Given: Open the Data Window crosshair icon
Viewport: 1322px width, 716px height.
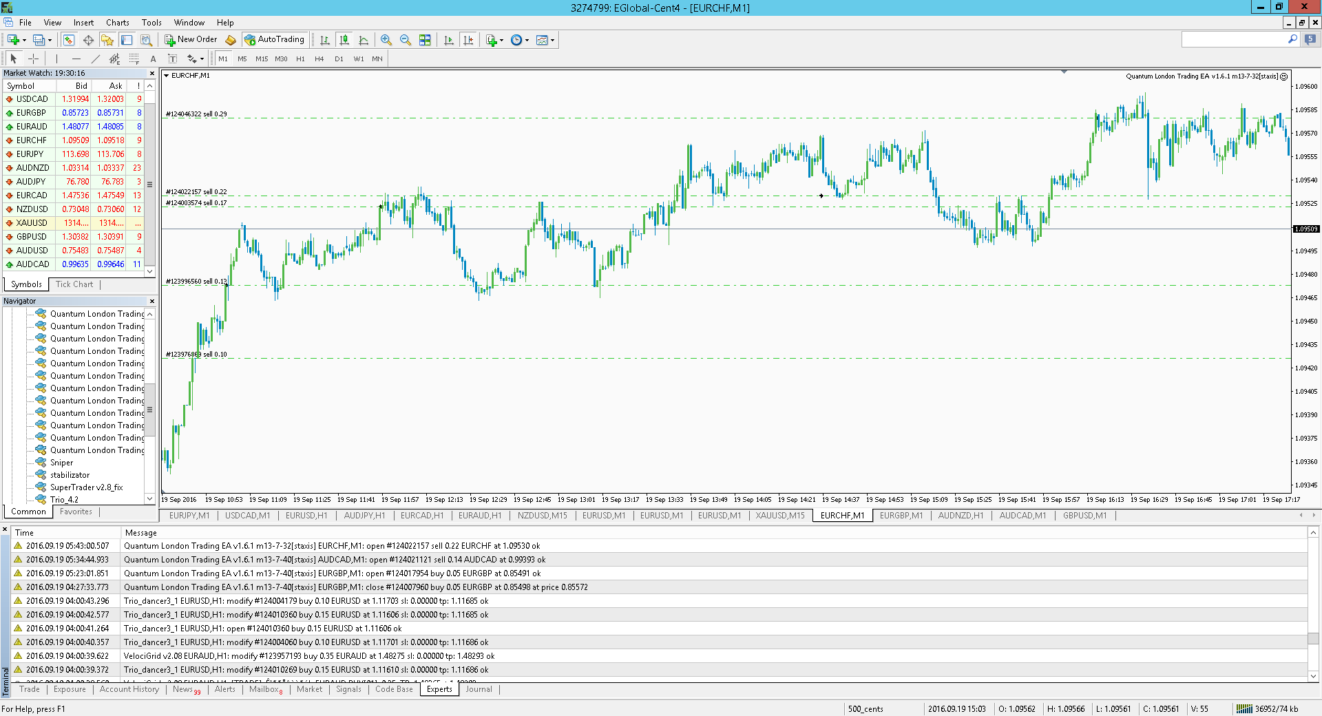Looking at the screenshot, I should tap(88, 40).
